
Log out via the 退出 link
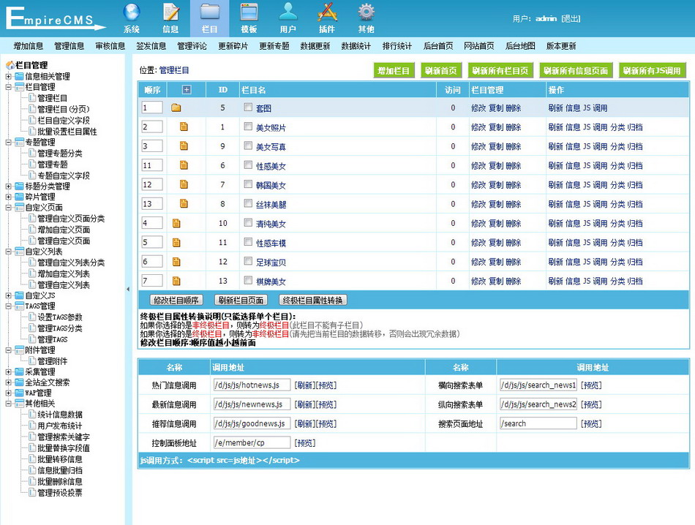pos(571,18)
